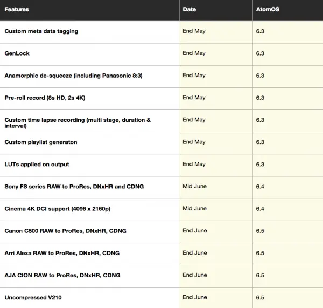This screenshot has width=323, height=308.
Task: Click Anamorphic de-squeeze feature text
Action: tap(73, 76)
